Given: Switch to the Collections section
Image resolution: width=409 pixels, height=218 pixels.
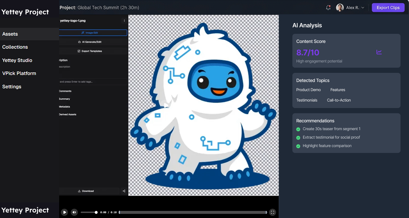Looking at the screenshot, I should coord(15,47).
